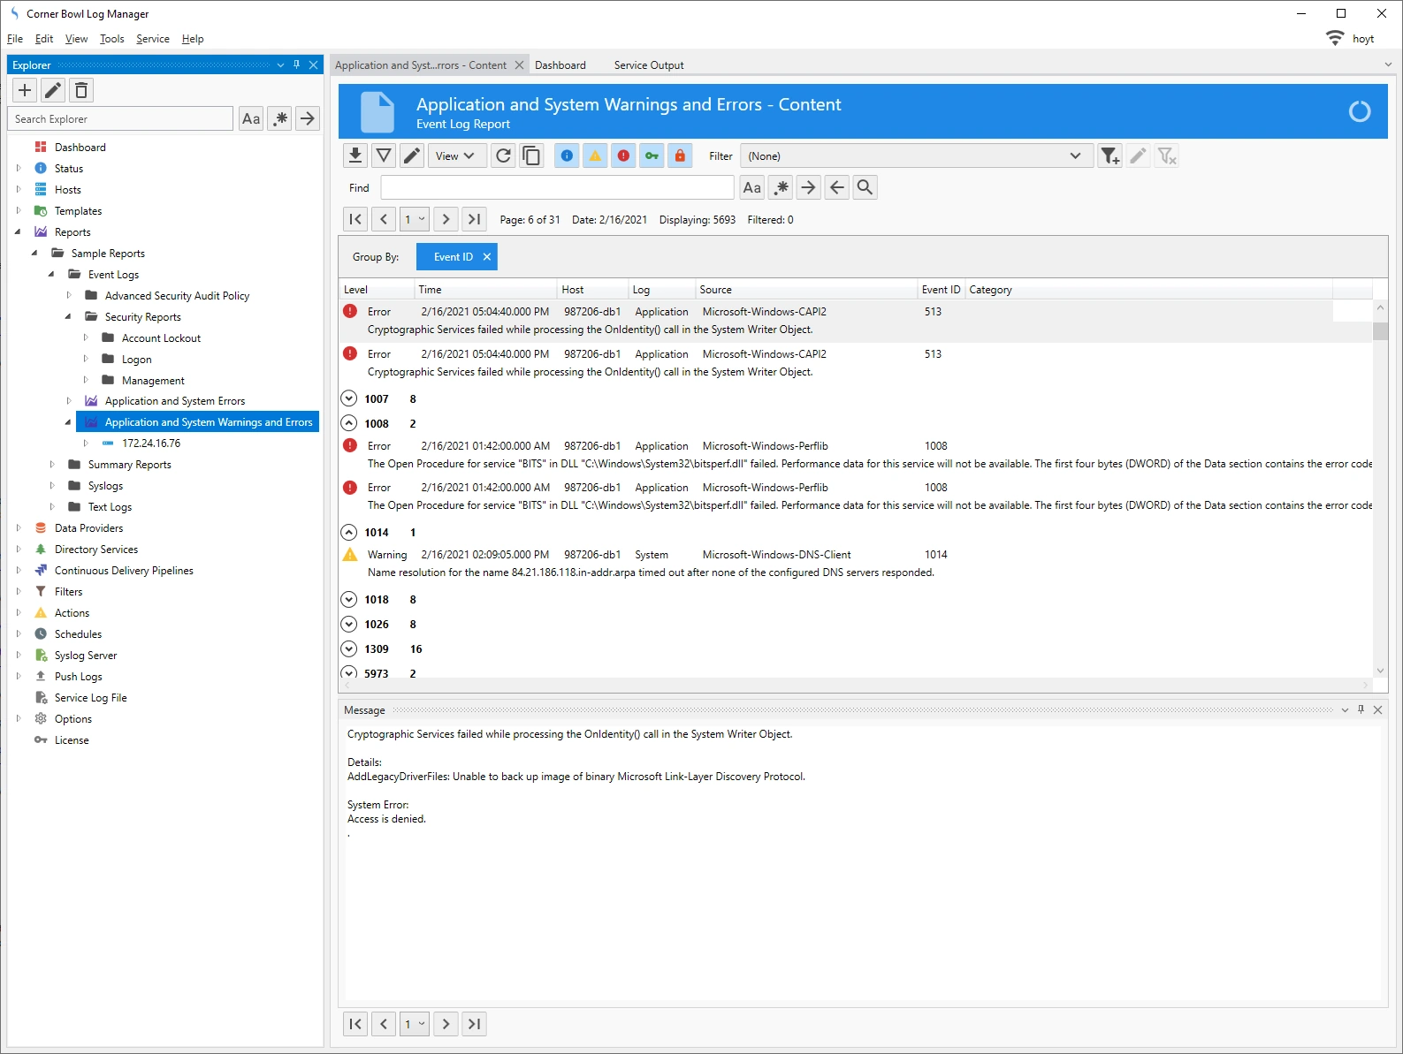Viewport: 1403px width, 1054px height.
Task: Go to previous page in top pager
Action: point(384,219)
